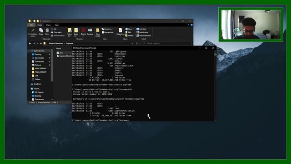Open Downloads in the navigation pane
This screenshot has height=164, width=291.
coord(38,58)
